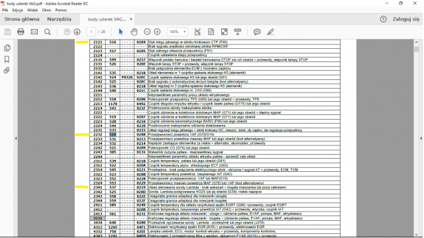Open the Edycja menu
The width and height of the screenshot is (424, 238).
(x=18, y=10)
